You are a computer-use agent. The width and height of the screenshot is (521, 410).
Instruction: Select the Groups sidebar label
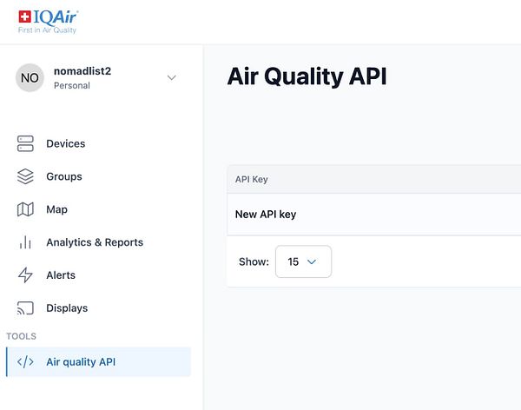point(64,176)
